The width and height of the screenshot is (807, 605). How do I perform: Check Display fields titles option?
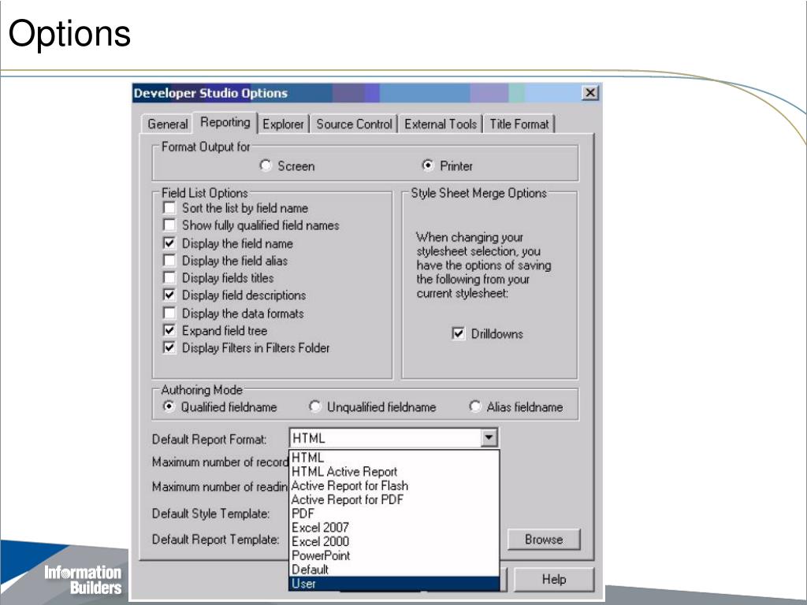(x=169, y=278)
